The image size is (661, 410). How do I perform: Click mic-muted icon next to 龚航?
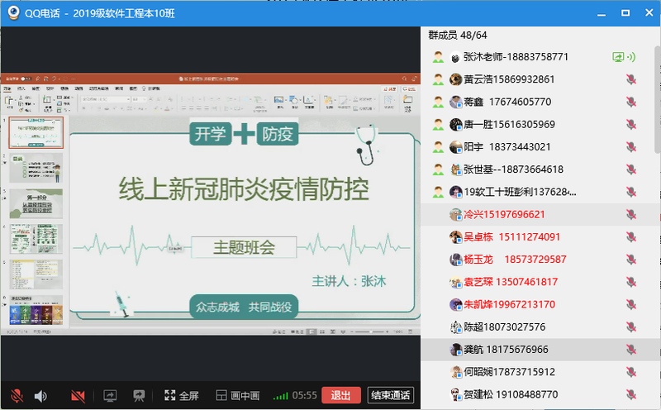[x=631, y=350]
